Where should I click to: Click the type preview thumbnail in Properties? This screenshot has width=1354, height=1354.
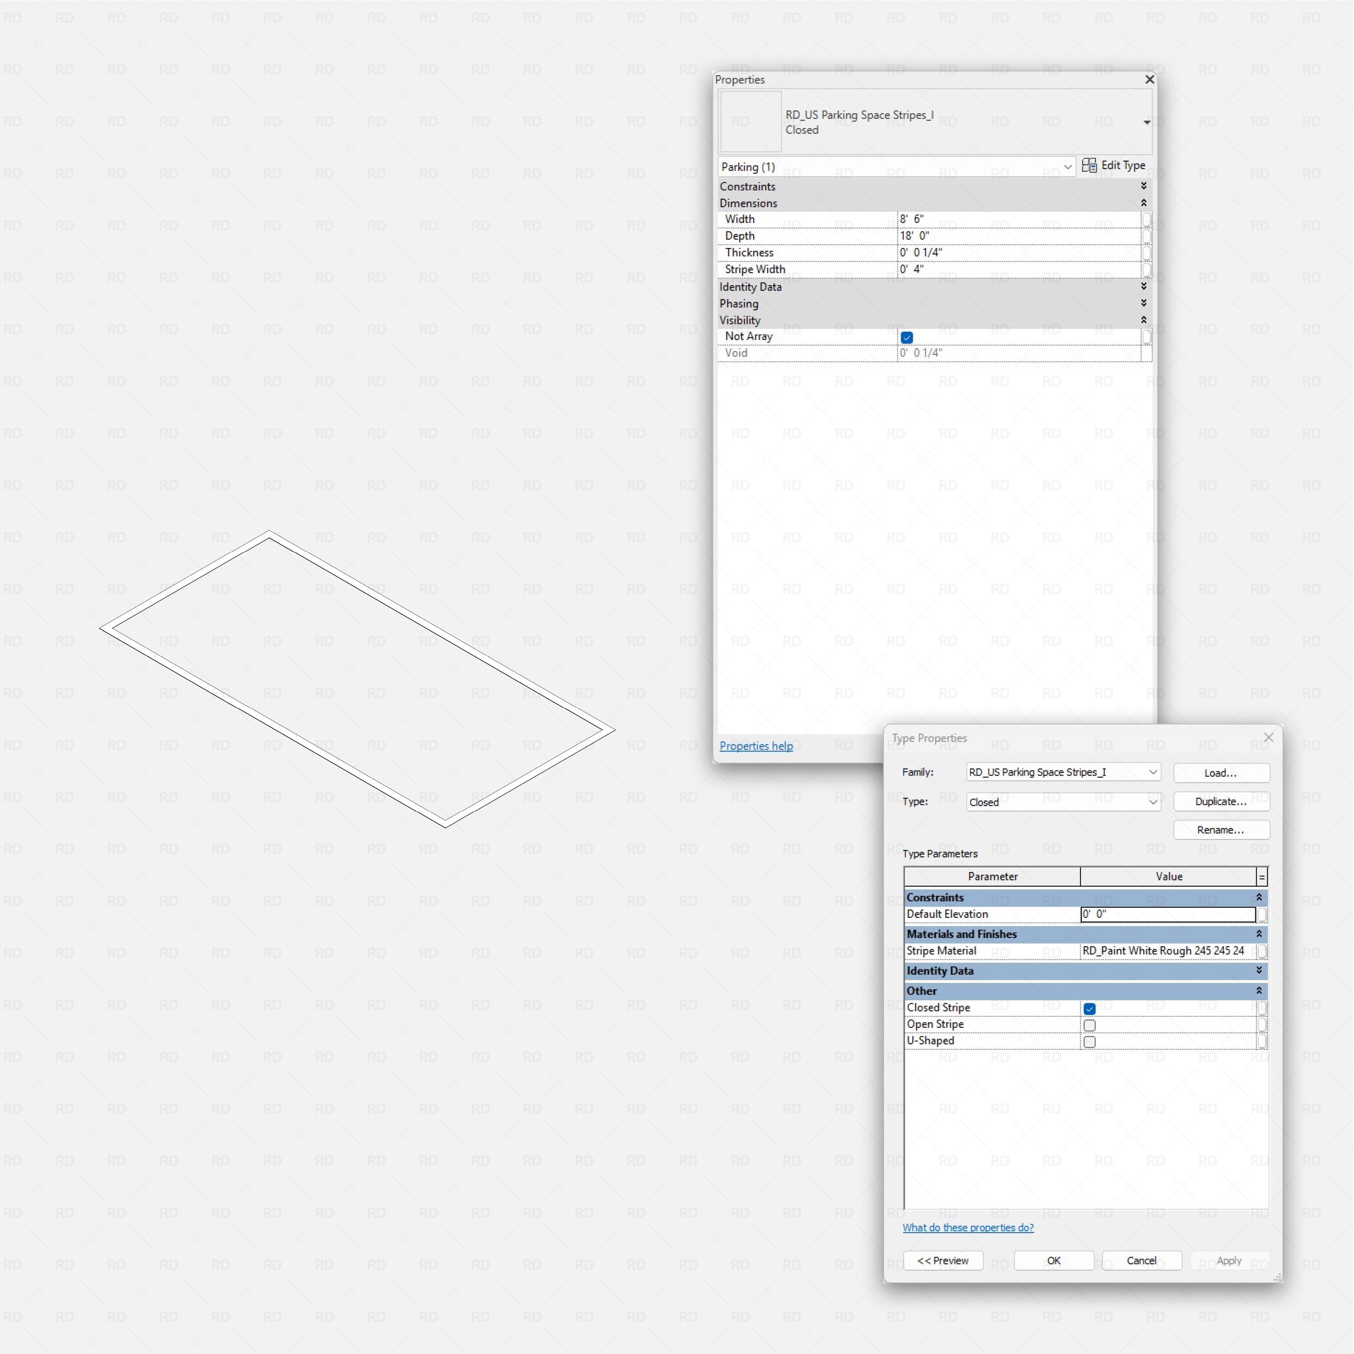click(751, 121)
